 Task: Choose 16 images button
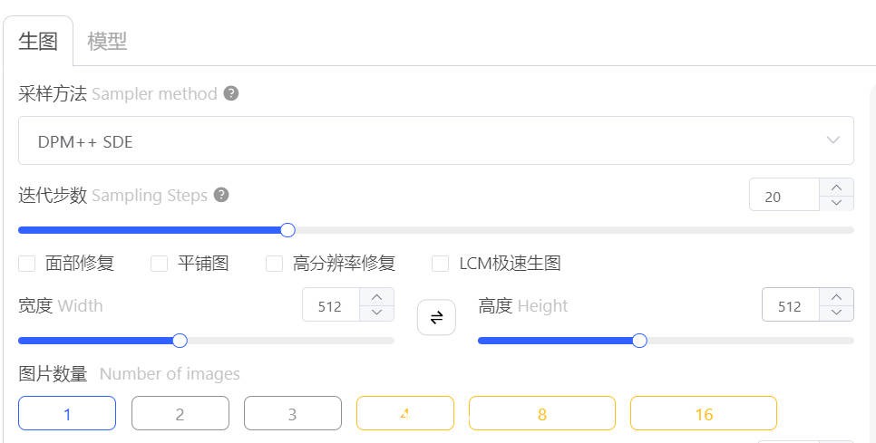point(704,413)
